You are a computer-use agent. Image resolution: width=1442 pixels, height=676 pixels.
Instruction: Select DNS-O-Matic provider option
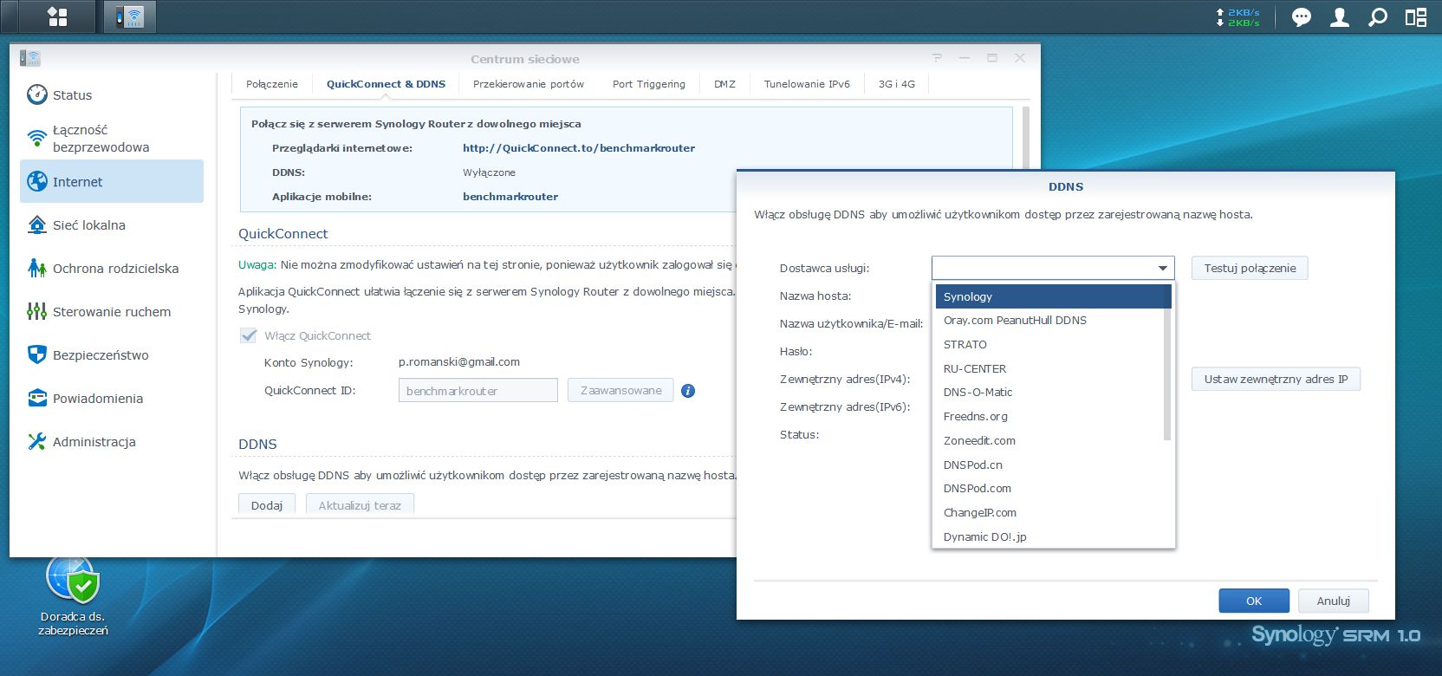coord(1053,393)
